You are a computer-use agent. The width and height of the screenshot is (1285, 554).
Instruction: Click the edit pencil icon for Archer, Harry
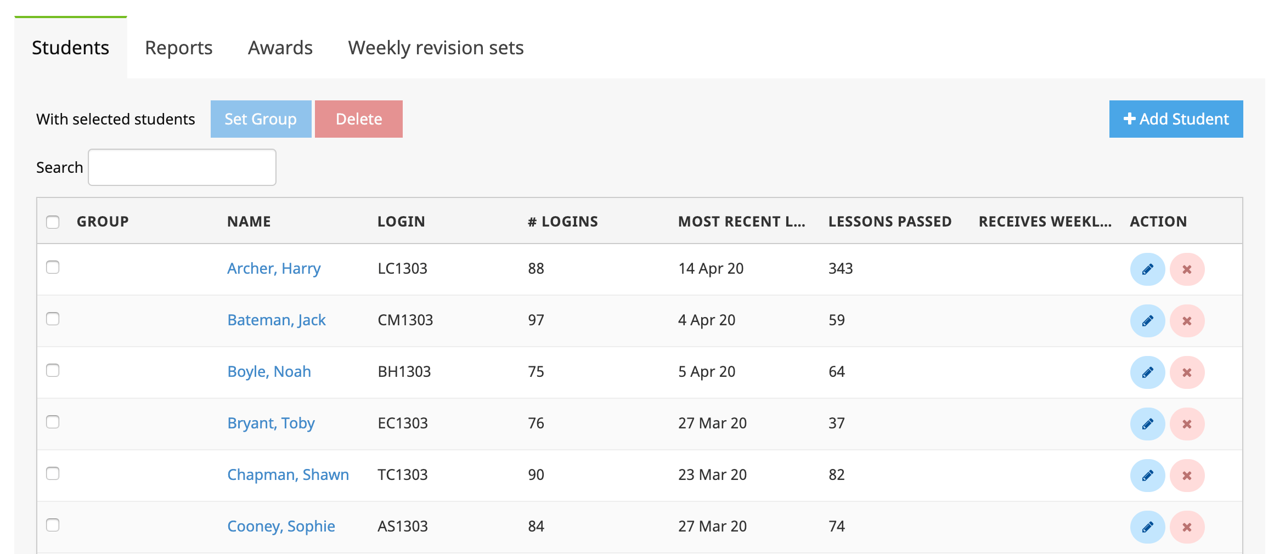(1147, 269)
